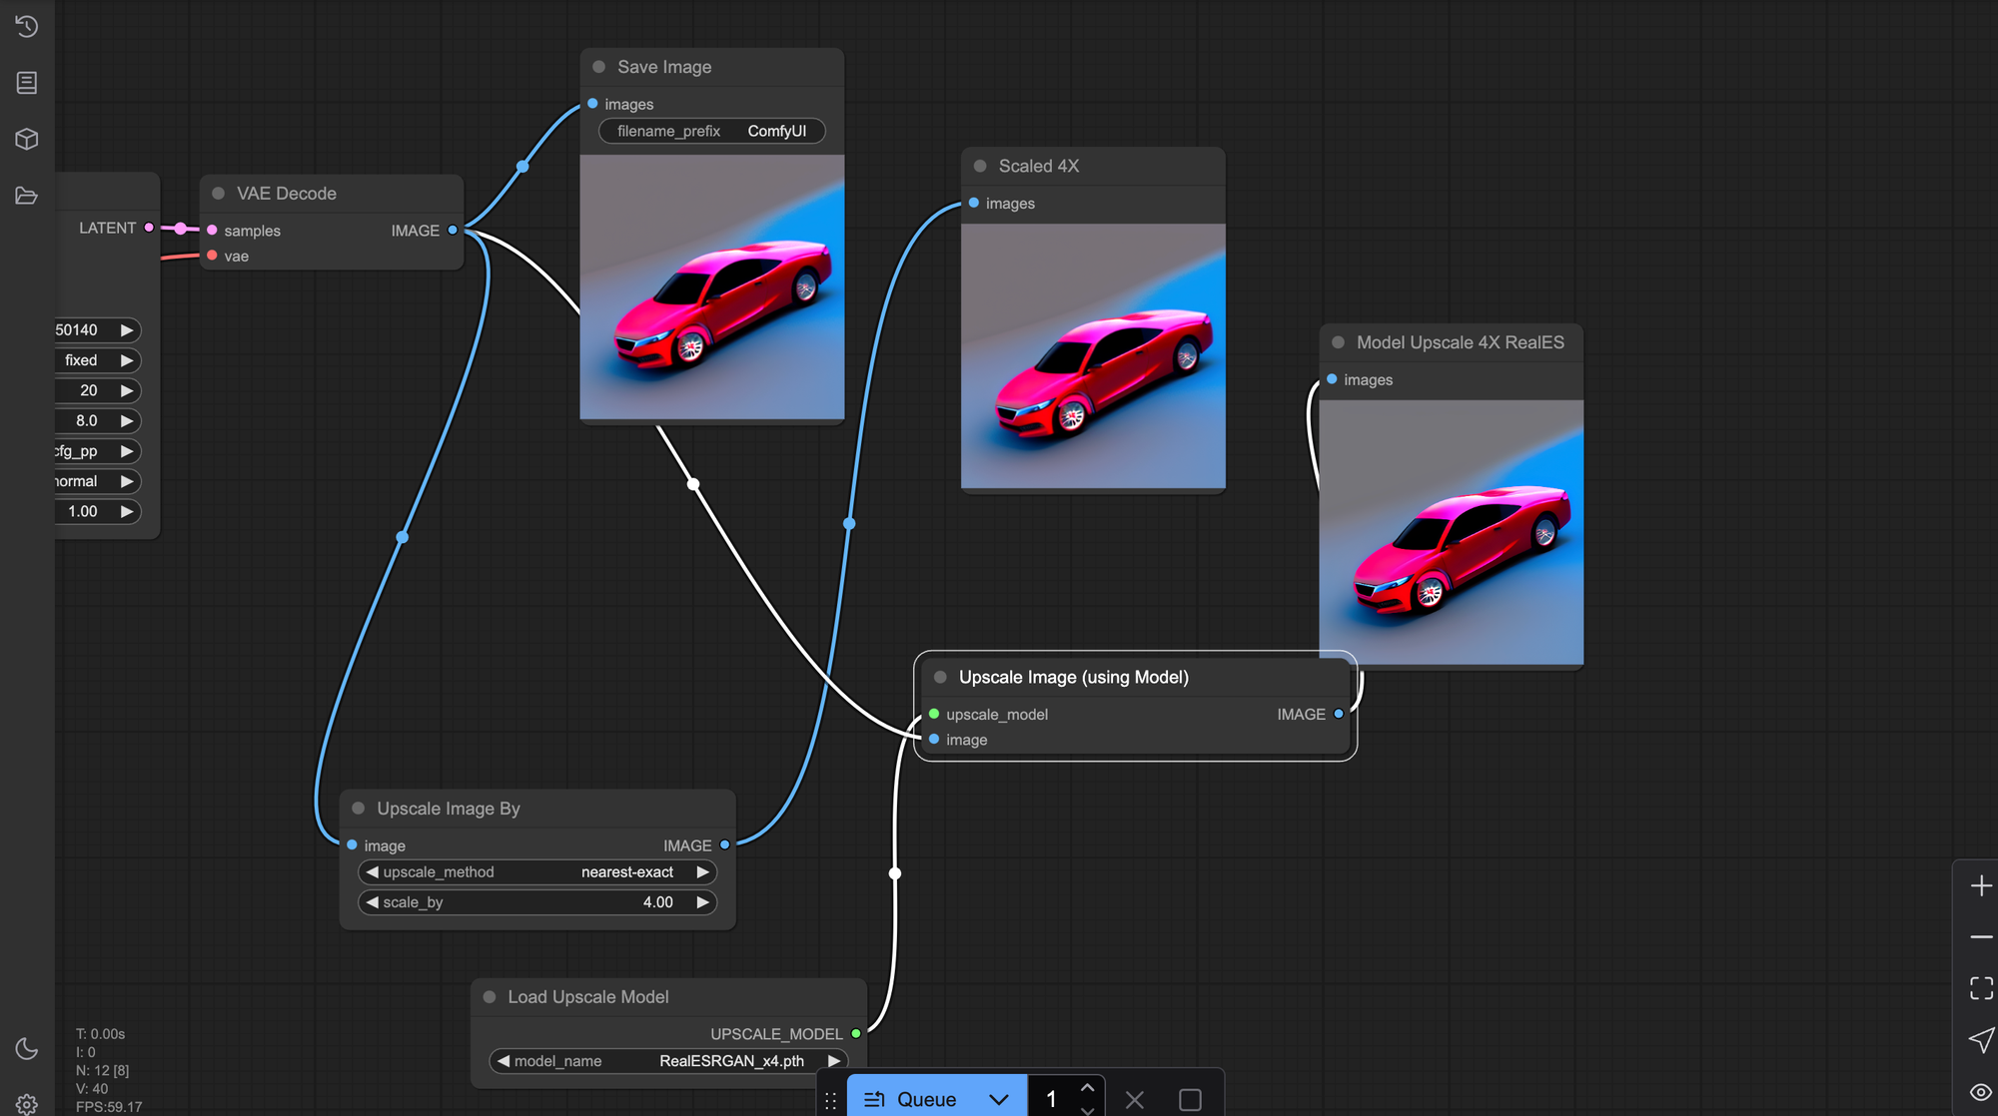Cancel the current run with X button
This screenshot has height=1116, width=1998.
(1134, 1099)
